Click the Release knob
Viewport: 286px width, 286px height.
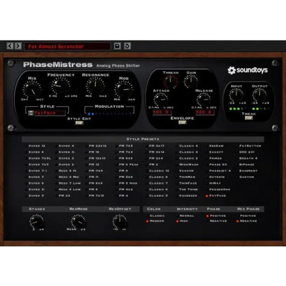click(204, 100)
